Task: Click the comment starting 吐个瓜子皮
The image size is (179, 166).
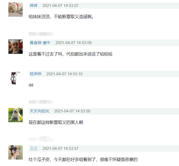Action: click(83, 160)
